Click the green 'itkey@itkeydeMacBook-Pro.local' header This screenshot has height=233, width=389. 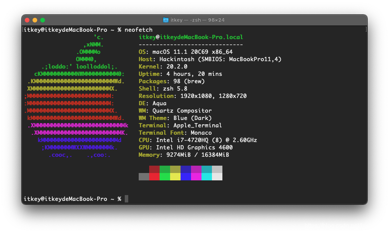click(191, 37)
